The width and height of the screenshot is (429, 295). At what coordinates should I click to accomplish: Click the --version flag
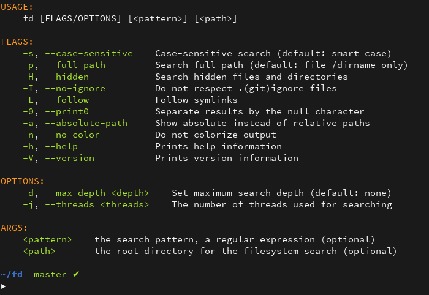(70, 158)
